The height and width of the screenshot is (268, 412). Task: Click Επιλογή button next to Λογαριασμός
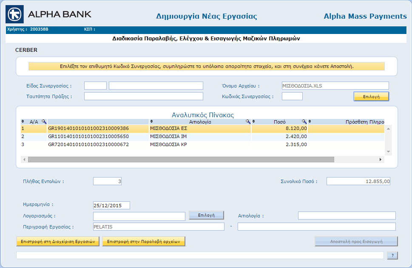click(x=206, y=215)
